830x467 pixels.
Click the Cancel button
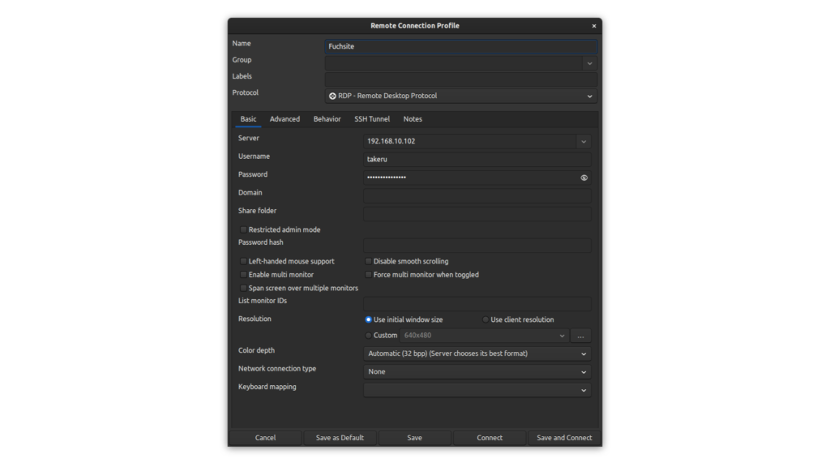click(x=265, y=438)
